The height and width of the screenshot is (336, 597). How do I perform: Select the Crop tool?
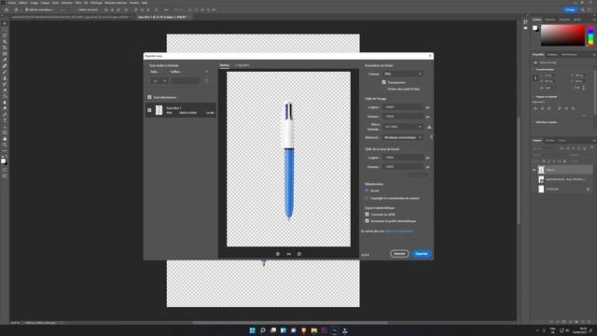click(5, 48)
